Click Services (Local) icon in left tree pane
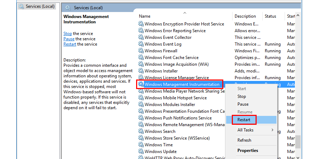Screen dimensions: 319x159 21,6
